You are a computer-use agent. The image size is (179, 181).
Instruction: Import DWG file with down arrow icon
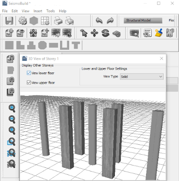[9, 33]
